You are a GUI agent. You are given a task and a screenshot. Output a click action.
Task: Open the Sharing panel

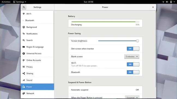coord(37,74)
